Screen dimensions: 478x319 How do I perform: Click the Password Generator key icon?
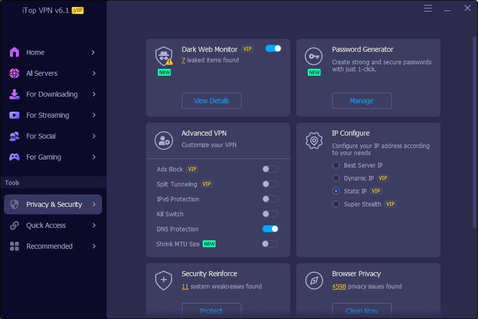314,56
